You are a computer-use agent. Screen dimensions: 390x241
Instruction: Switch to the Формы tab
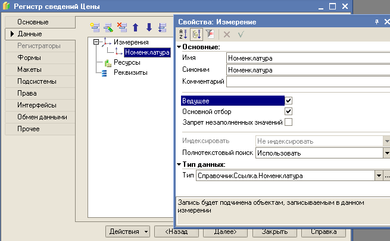pyautogui.click(x=40, y=58)
